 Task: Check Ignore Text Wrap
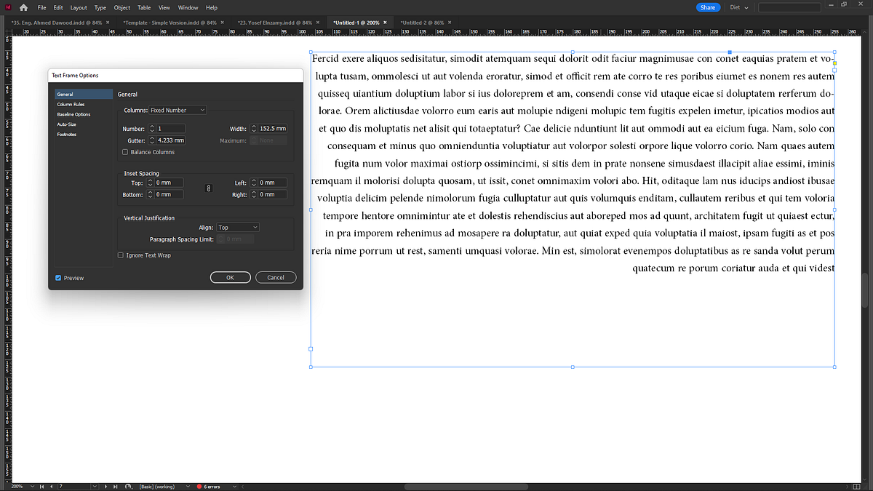pos(120,255)
